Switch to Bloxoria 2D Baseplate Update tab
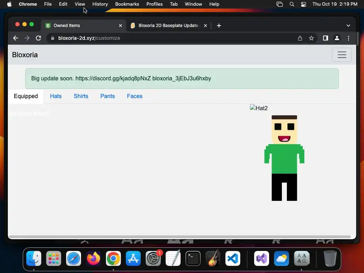Viewport: 364px width, 273px height. click(x=169, y=26)
